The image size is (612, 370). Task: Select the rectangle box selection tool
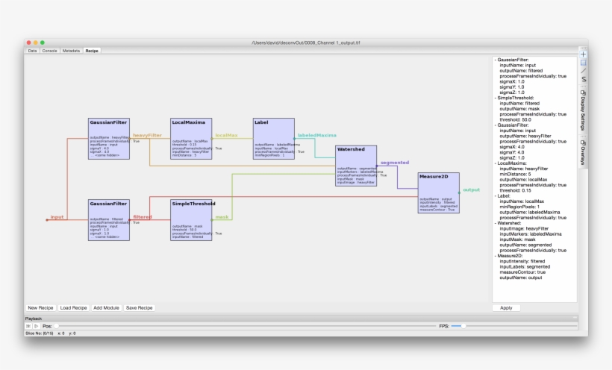[583, 63]
